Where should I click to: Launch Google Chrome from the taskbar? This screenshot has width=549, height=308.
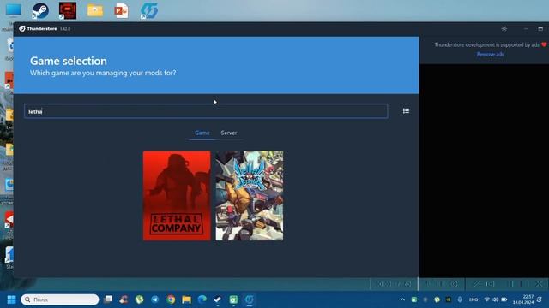[171, 299]
